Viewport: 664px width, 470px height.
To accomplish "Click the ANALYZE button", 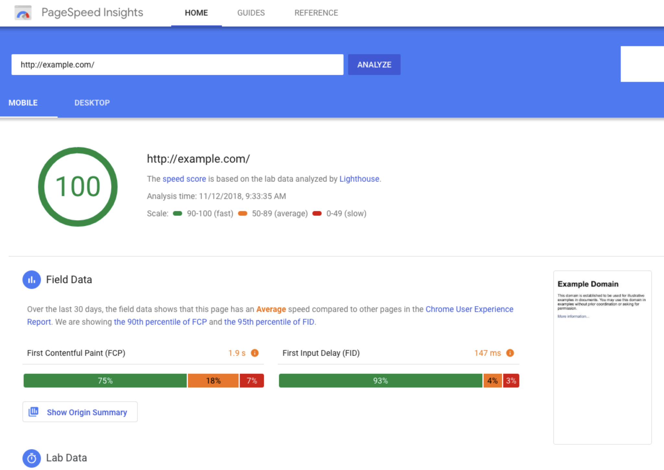I will pyautogui.click(x=374, y=65).
